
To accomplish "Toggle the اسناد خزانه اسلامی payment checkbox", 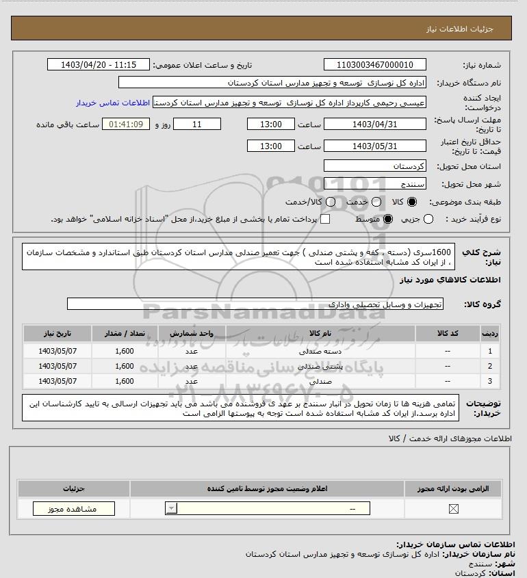I will [x=325, y=220].
